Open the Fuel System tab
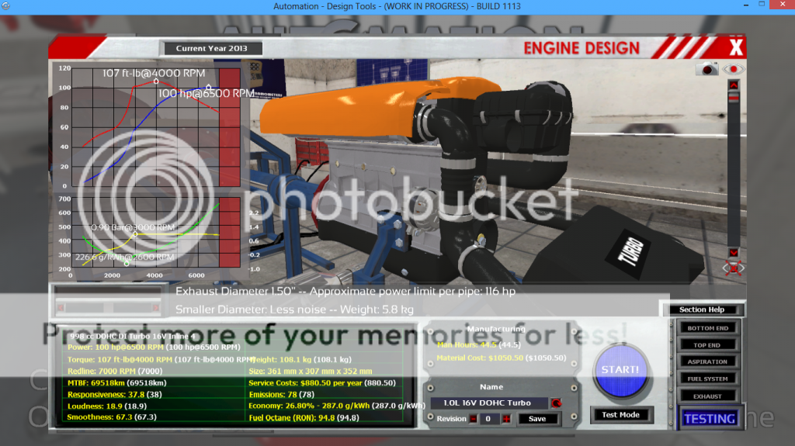The width and height of the screenshot is (795, 446). (708, 379)
